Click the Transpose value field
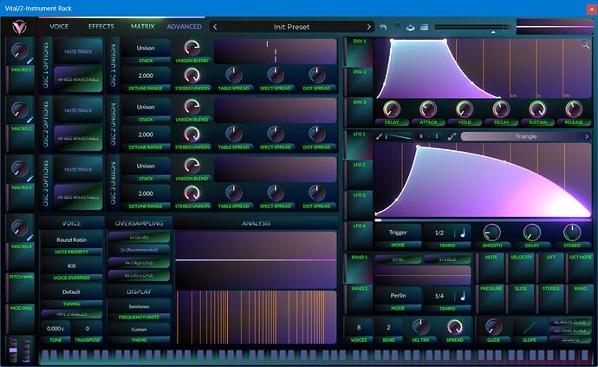The image size is (598, 367). coord(88,329)
